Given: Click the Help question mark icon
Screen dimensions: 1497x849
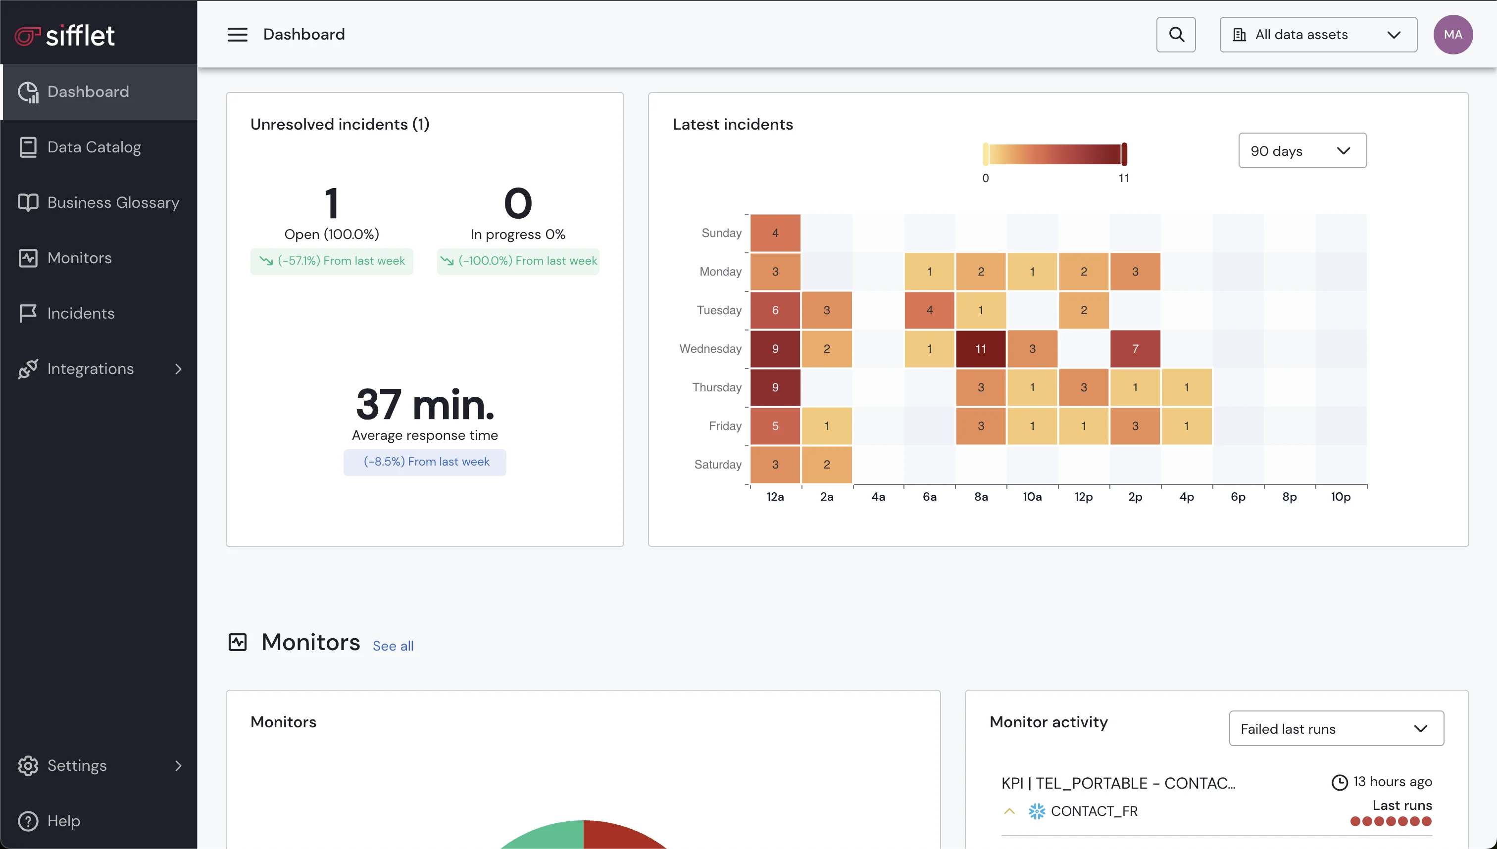Looking at the screenshot, I should (28, 821).
